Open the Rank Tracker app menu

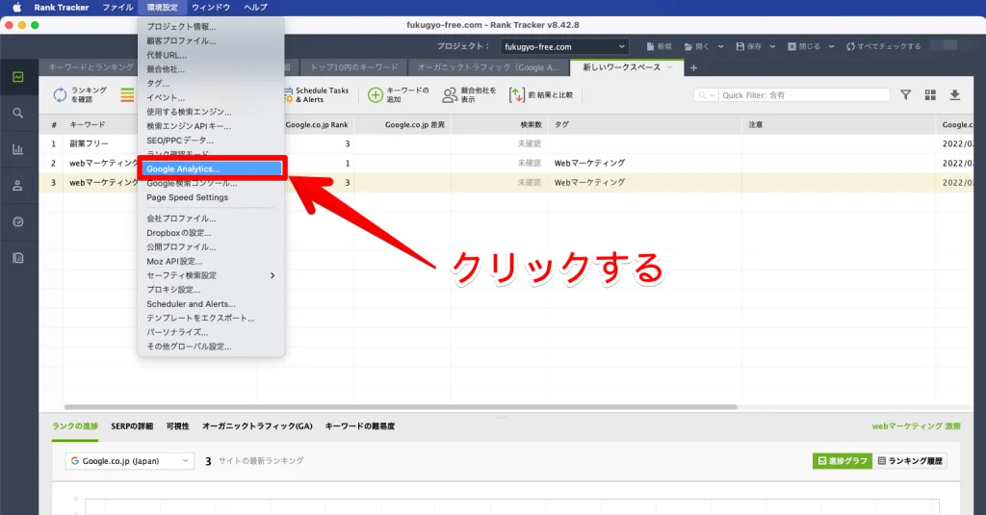(x=62, y=8)
